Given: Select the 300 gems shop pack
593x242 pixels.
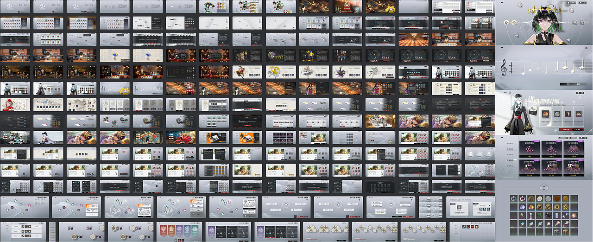Looking at the screenshot, I should point(551,149).
